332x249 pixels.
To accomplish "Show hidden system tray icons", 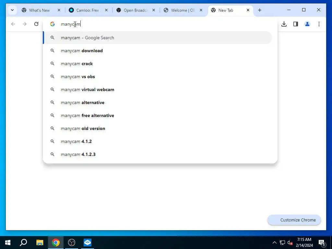I will [x=274, y=243].
